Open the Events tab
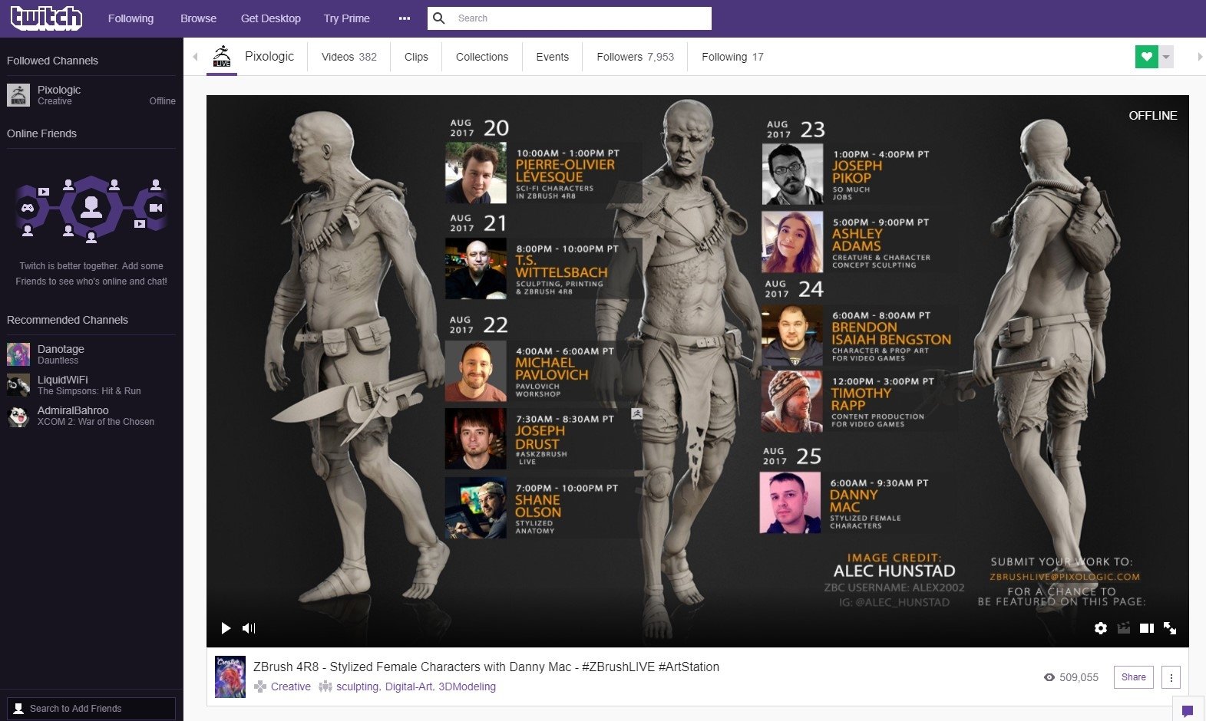The height and width of the screenshot is (721, 1206). pos(553,57)
